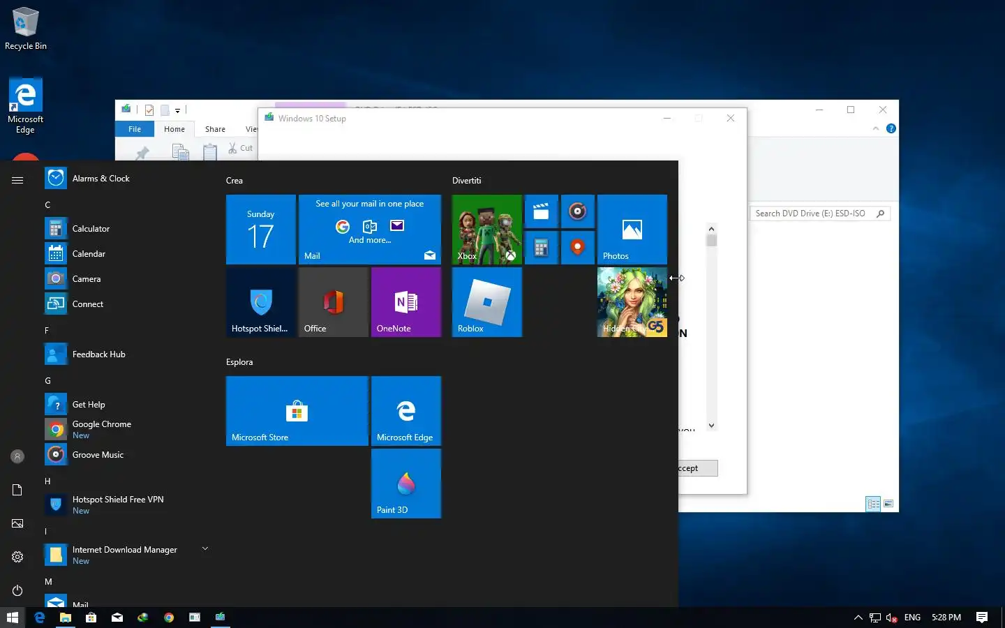Switch to Share tab in File Explorer

tap(215, 129)
